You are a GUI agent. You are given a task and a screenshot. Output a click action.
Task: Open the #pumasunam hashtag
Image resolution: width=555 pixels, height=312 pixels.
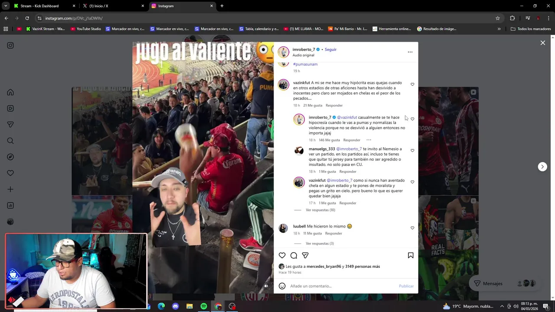(x=305, y=64)
